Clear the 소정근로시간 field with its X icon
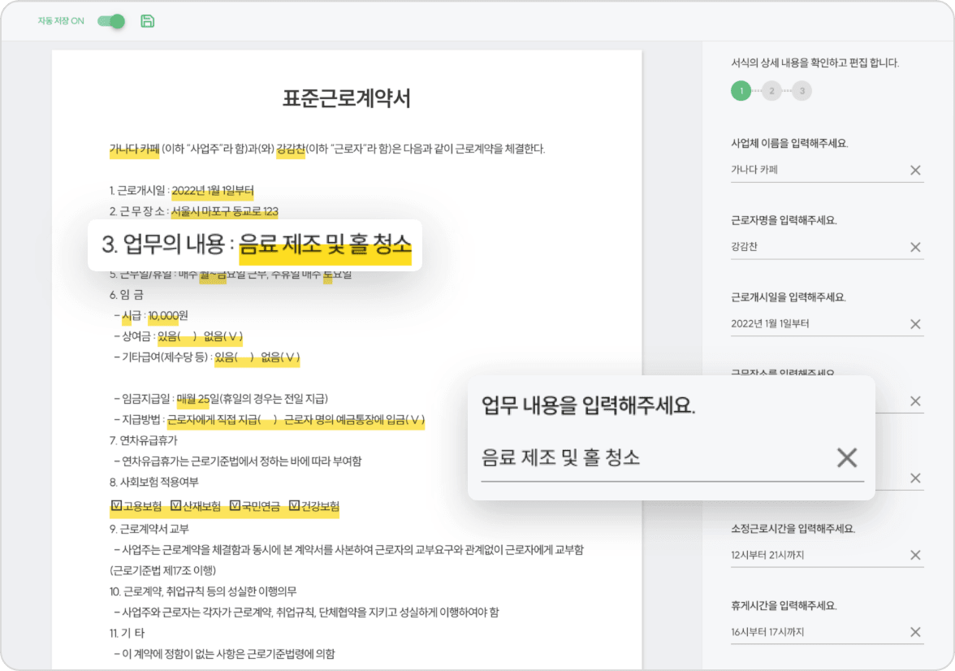Screen dimensions: 955x671 coord(915,555)
